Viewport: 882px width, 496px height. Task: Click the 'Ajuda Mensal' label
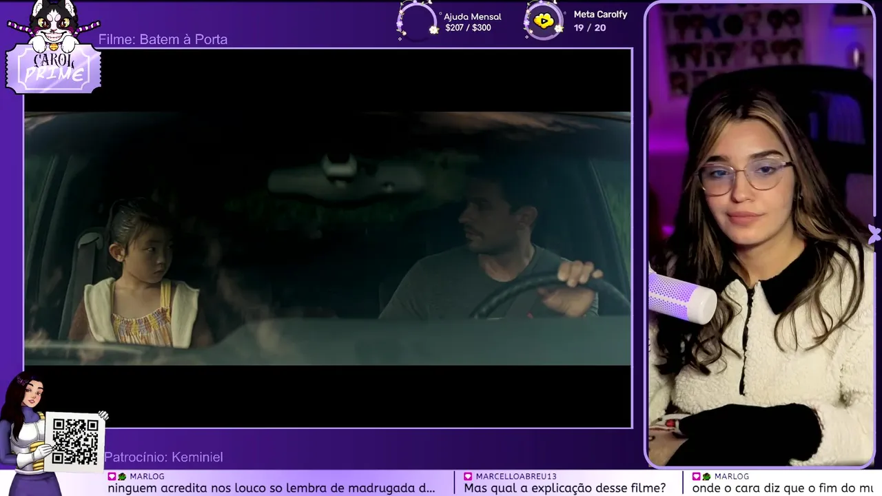coord(473,17)
